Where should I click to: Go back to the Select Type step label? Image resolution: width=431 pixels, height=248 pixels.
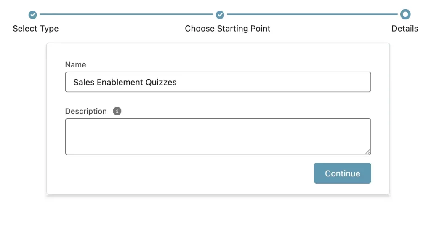(36, 29)
